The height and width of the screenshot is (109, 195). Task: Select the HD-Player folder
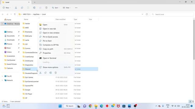27,94
